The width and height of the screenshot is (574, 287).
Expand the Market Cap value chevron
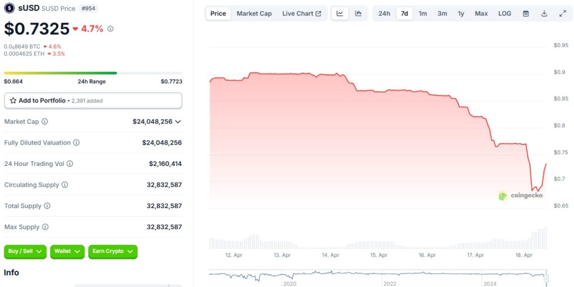(x=178, y=122)
